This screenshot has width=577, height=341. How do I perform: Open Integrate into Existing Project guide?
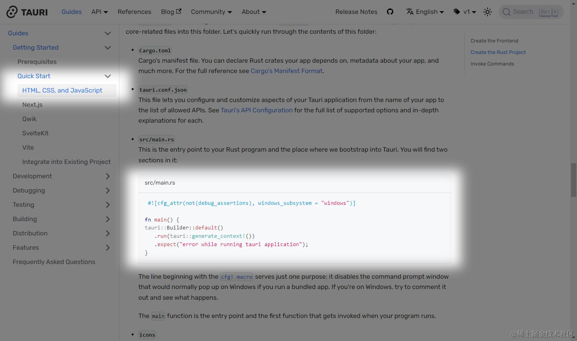click(66, 162)
